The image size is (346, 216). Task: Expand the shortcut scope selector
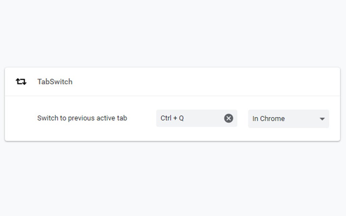288,118
